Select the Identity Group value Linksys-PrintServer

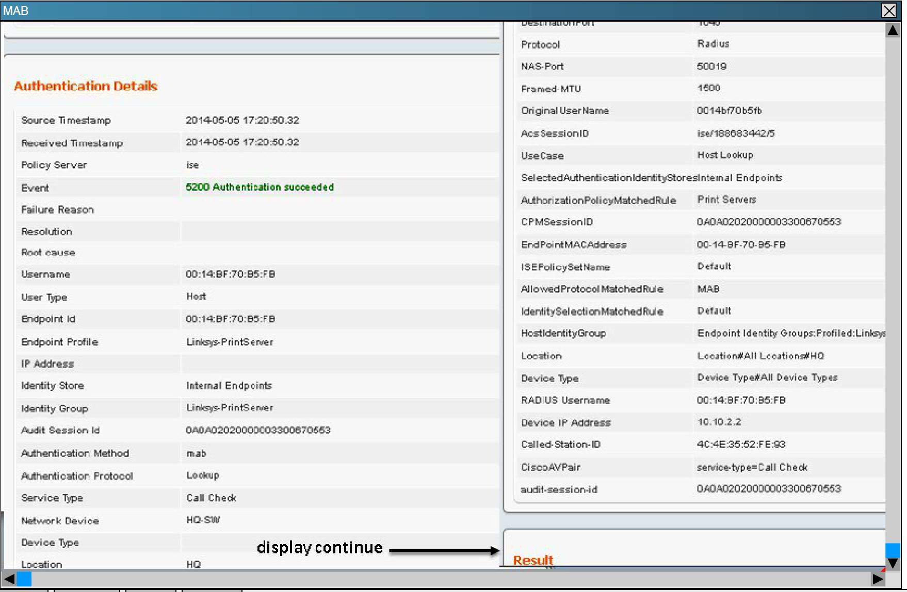230,408
